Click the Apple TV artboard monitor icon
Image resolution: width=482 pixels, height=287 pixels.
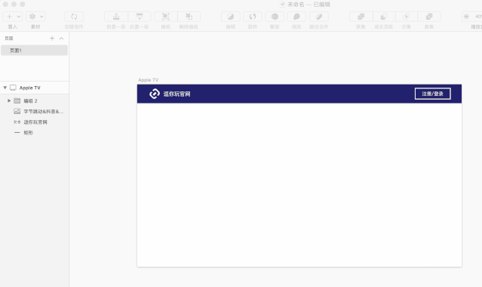[x=13, y=88]
